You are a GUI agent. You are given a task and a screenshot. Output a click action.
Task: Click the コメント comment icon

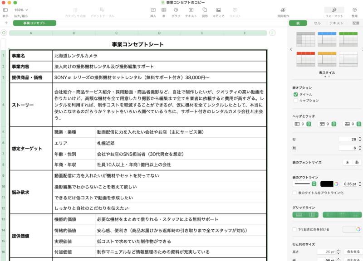235,10
